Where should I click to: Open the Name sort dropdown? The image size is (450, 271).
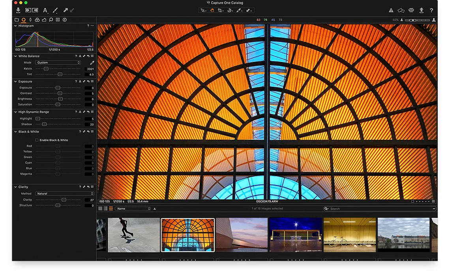tap(133, 209)
